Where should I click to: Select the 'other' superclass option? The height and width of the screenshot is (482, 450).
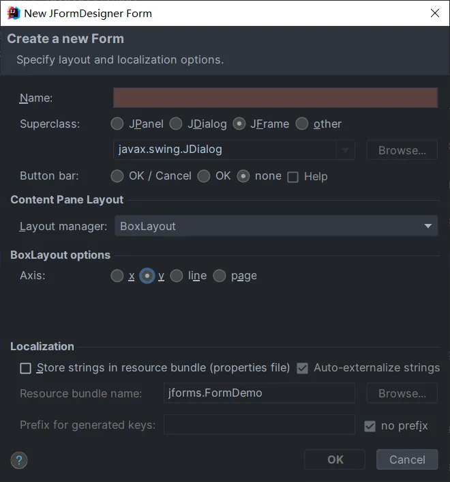(x=302, y=124)
